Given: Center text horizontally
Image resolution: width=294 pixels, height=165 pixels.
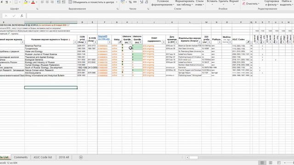Looking at the screenshot, I should (47, 2).
